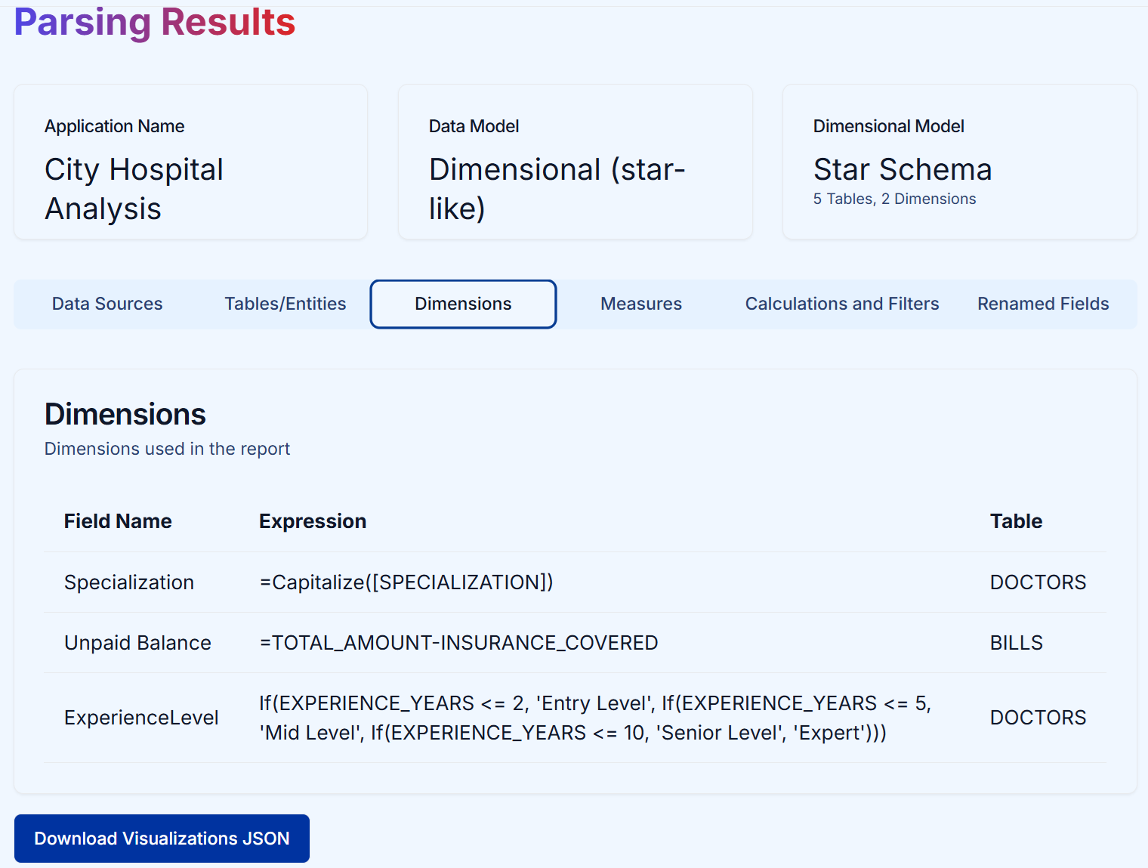The width and height of the screenshot is (1148, 868).
Task: Go to Calculations and Filters tab
Action: [x=842, y=304]
